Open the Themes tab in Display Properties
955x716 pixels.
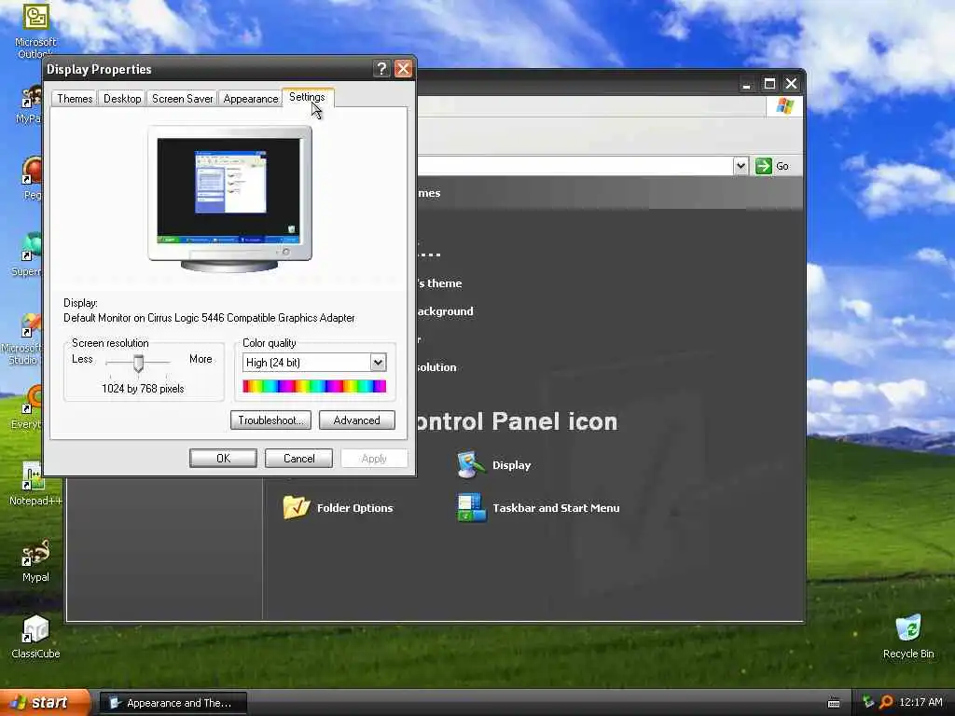pyautogui.click(x=75, y=99)
